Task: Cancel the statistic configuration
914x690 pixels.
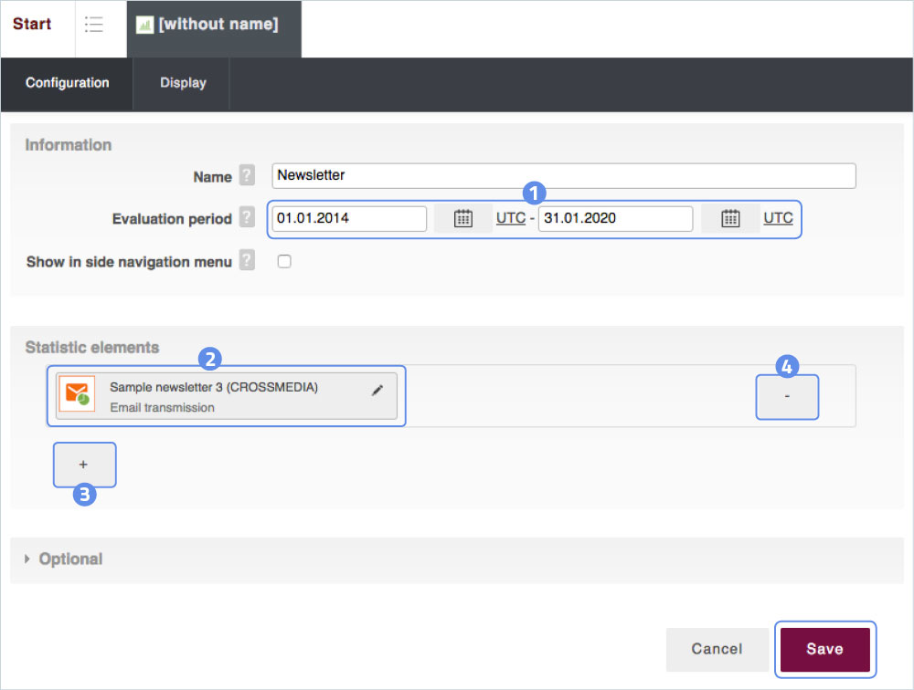Action: click(717, 649)
